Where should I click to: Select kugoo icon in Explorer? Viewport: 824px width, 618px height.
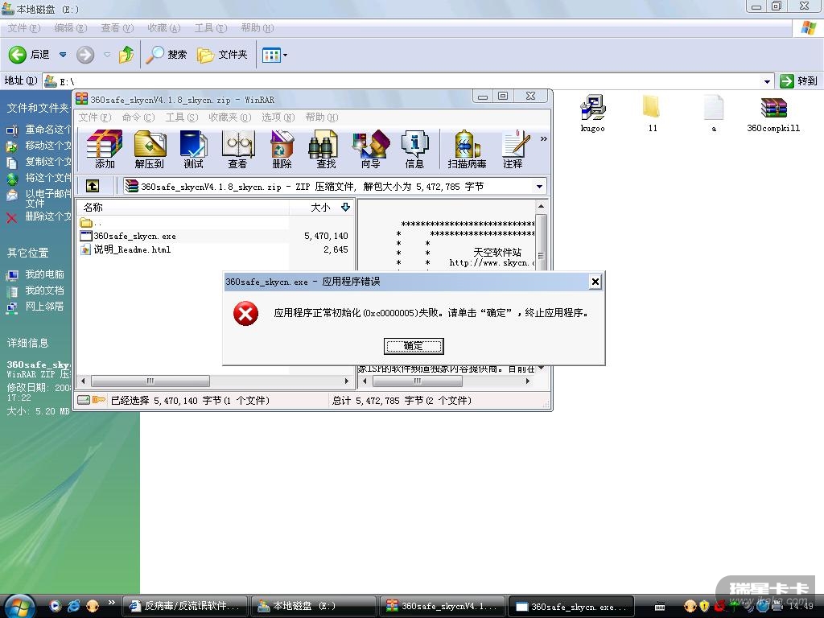(x=592, y=113)
